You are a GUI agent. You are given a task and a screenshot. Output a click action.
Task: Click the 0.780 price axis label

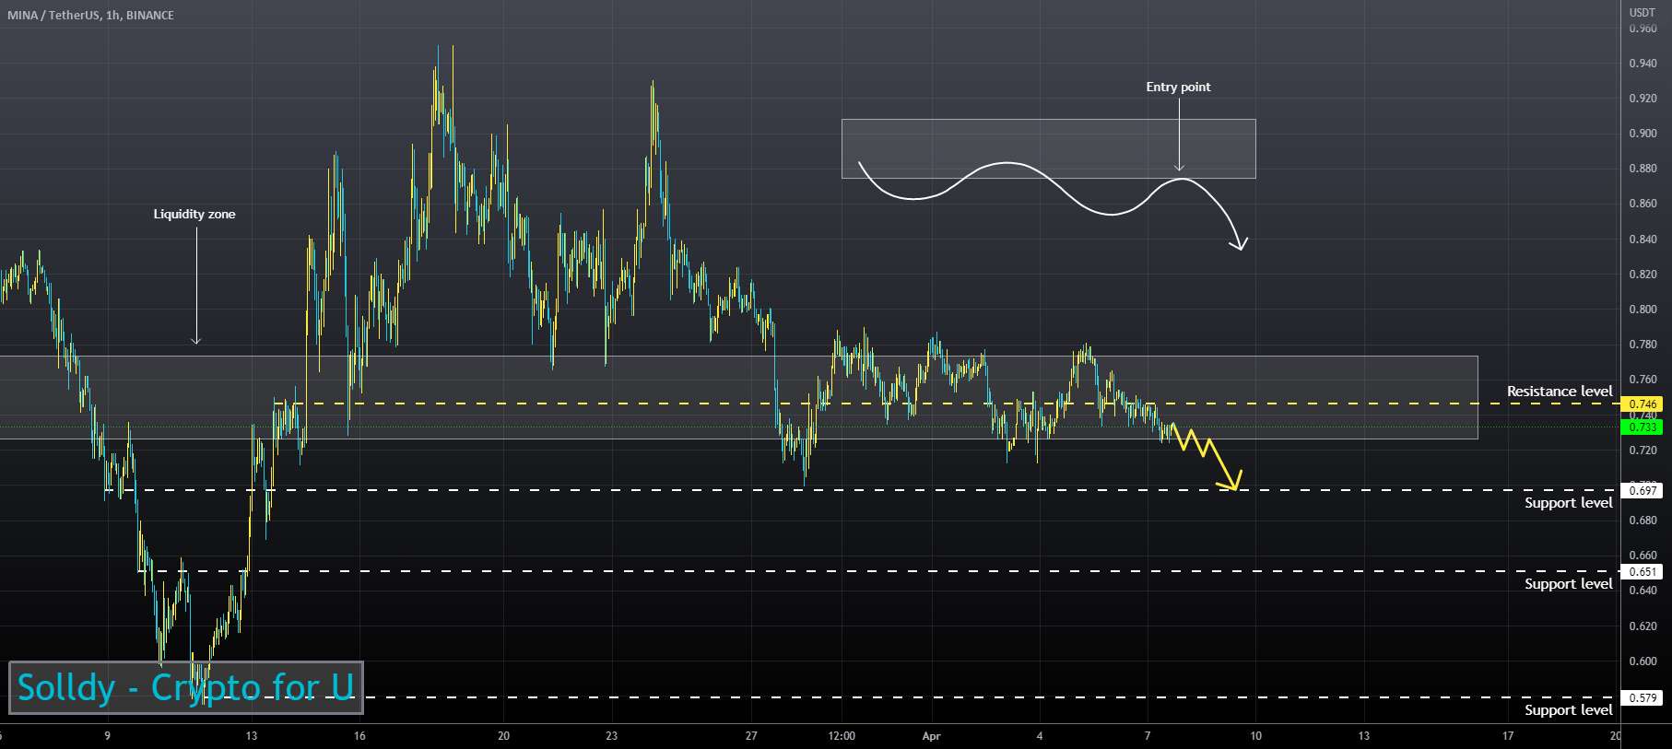(x=1643, y=345)
